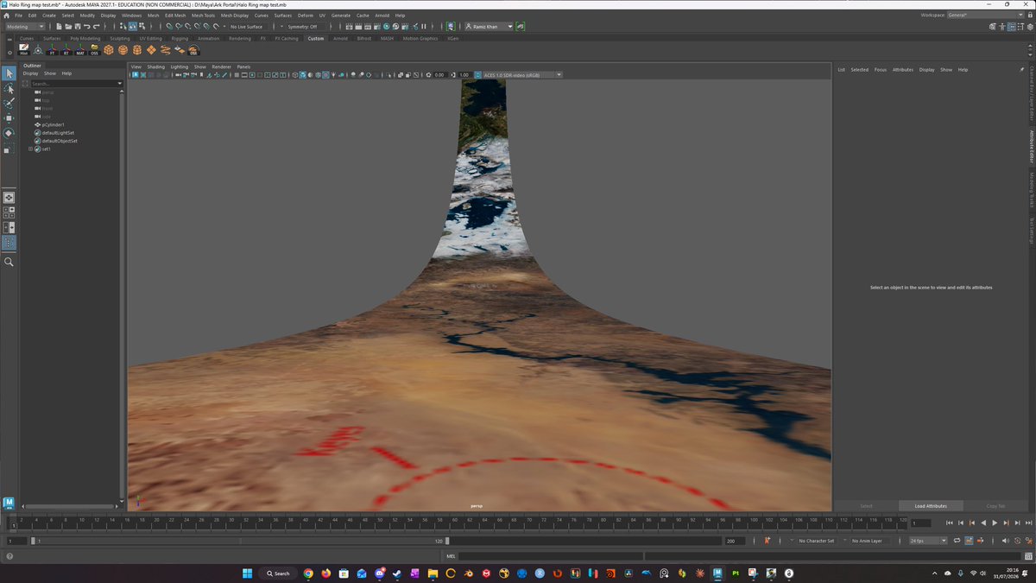Image resolution: width=1036 pixels, height=583 pixels.
Task: Open the Mesh Tools menu
Action: pyautogui.click(x=203, y=16)
